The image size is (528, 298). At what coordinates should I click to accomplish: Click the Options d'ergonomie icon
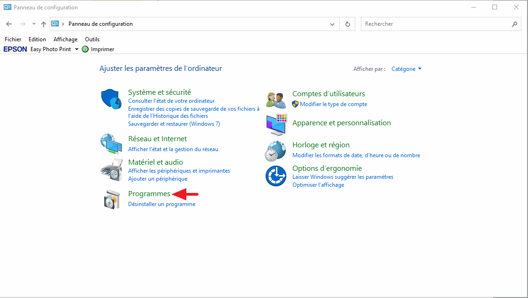click(275, 176)
